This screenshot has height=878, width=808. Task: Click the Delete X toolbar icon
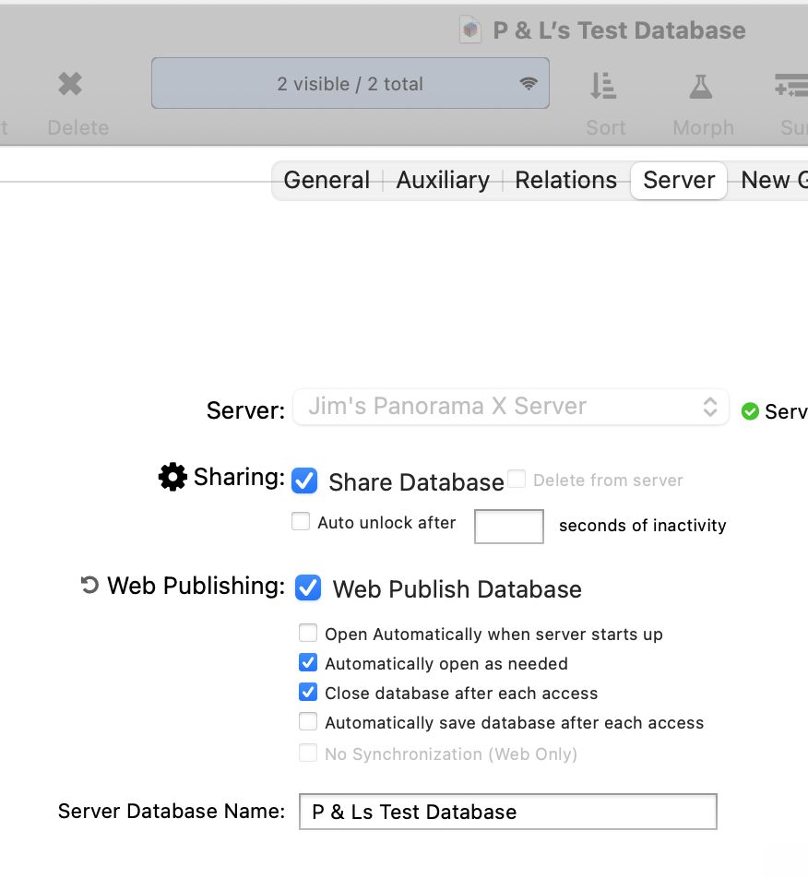(x=70, y=85)
